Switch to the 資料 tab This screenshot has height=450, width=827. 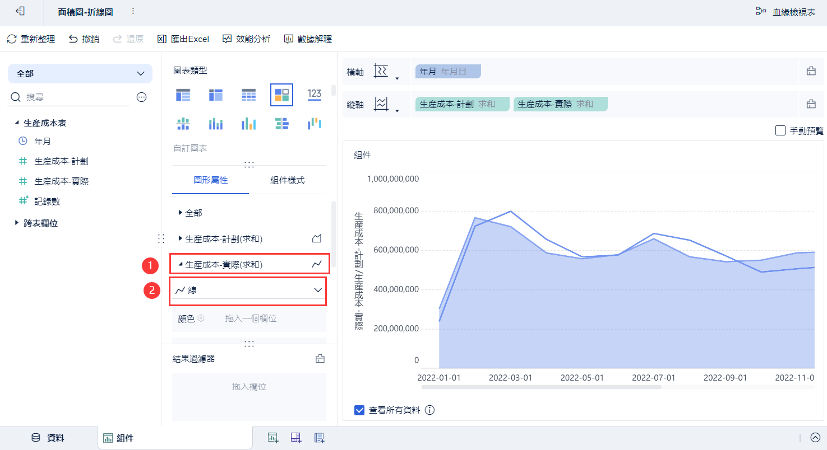click(48, 438)
